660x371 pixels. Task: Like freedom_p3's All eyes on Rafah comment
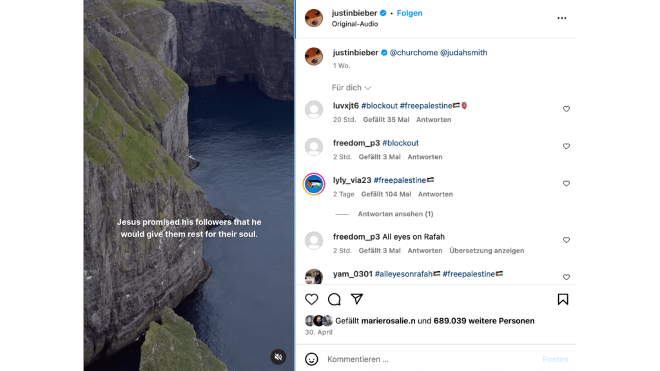click(x=566, y=240)
